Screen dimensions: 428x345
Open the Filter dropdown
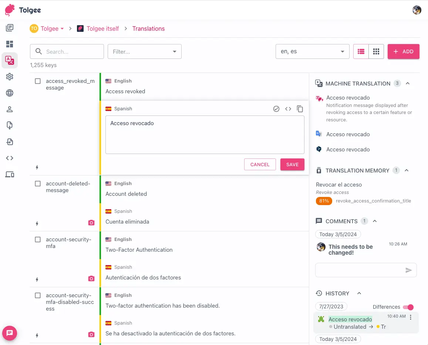pyautogui.click(x=144, y=51)
